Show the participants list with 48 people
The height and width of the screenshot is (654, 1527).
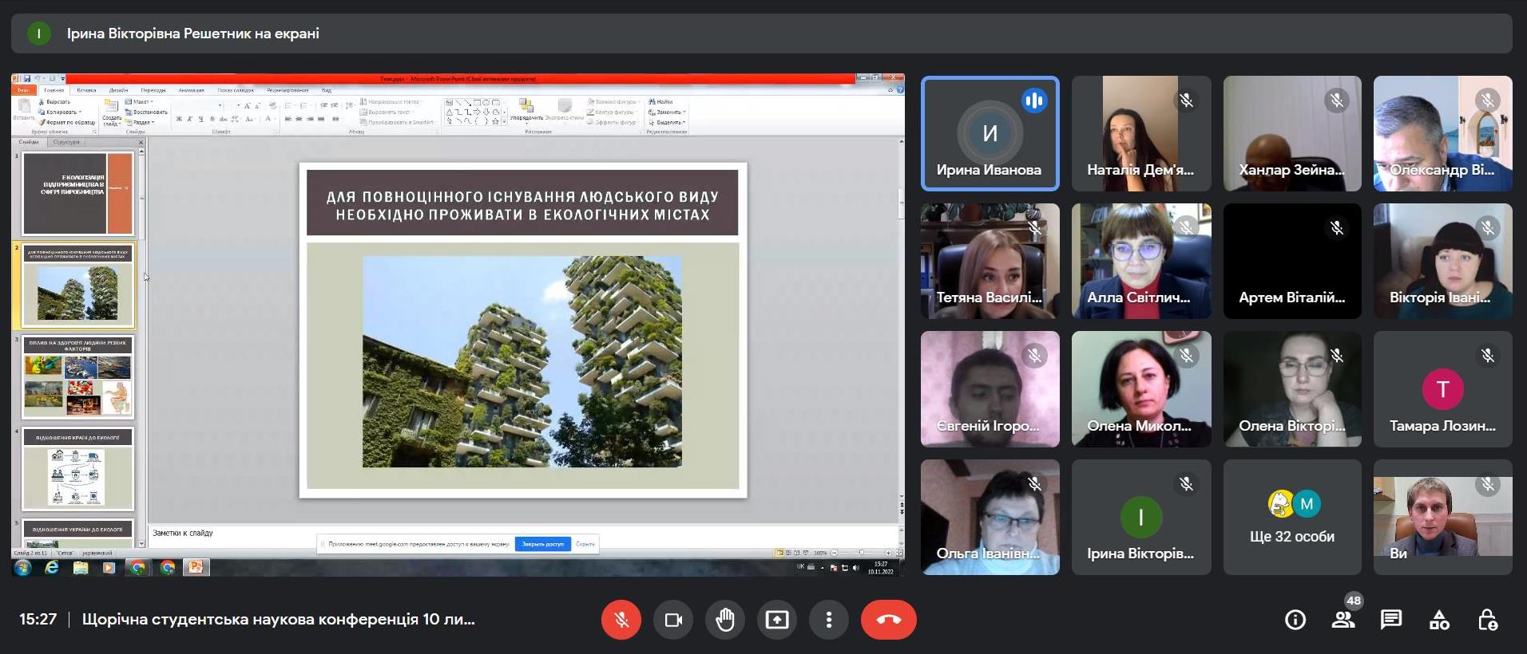click(x=1343, y=620)
